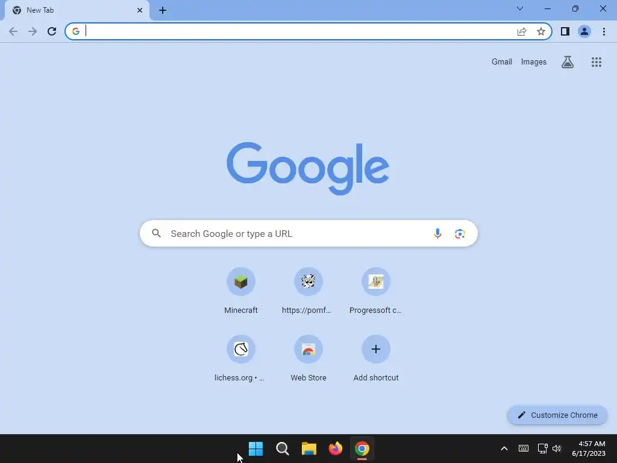Open the Web Store shortcut

pos(308,359)
